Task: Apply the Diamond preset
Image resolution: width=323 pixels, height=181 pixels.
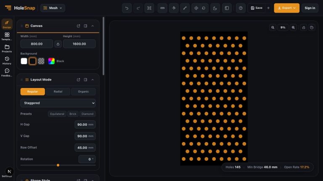Action: point(87,114)
